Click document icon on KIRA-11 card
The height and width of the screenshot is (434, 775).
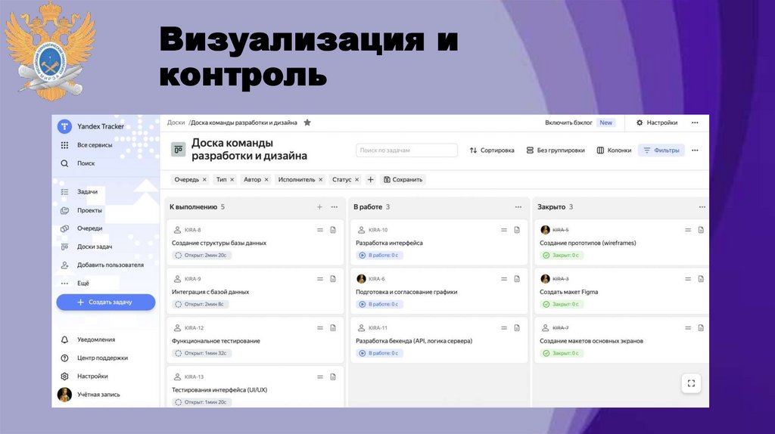click(517, 328)
